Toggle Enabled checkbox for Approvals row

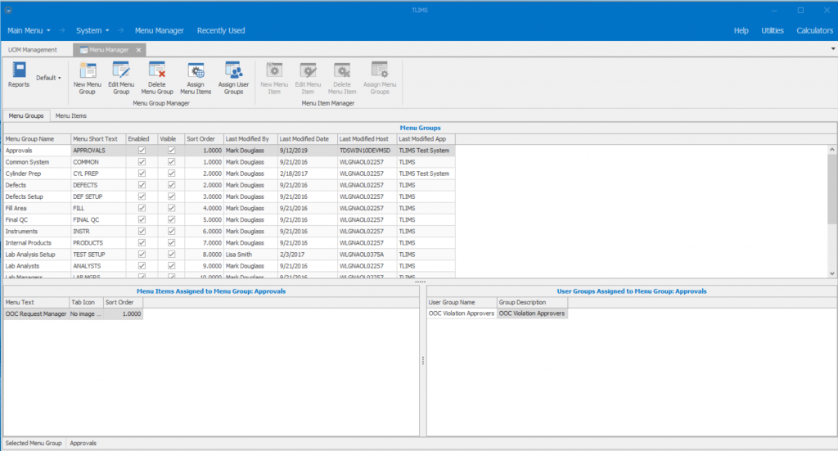[142, 151]
